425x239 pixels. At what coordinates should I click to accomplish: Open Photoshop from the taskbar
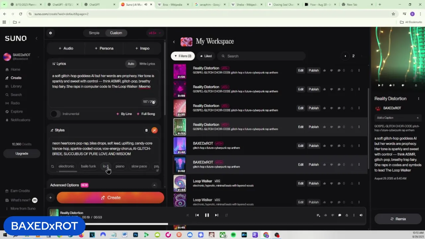135,235
